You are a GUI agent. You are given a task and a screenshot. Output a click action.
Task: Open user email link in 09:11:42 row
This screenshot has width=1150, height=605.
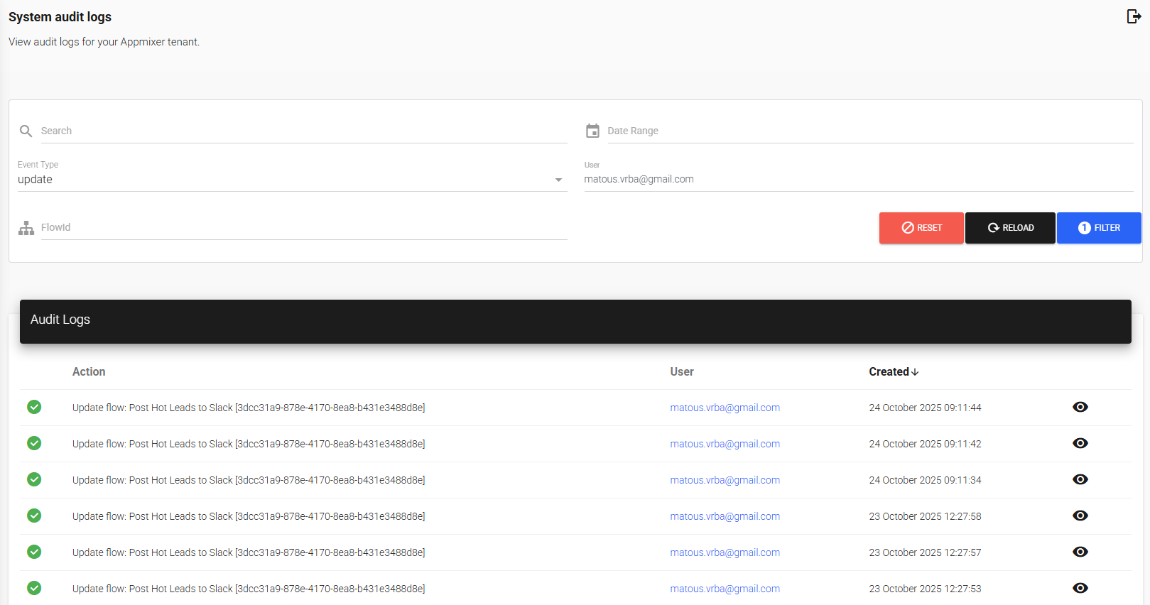(725, 444)
